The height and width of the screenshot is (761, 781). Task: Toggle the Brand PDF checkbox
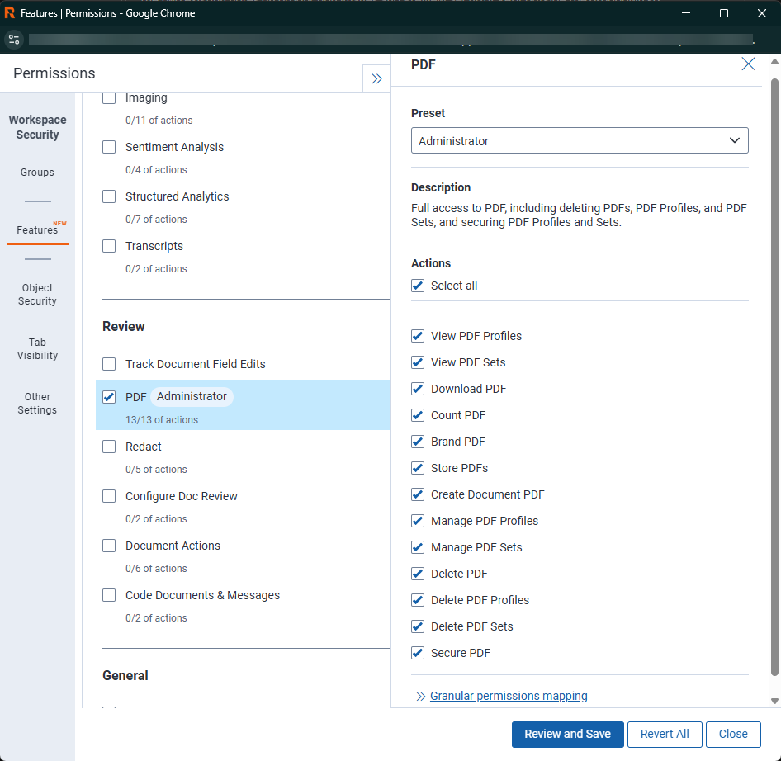[x=418, y=442]
